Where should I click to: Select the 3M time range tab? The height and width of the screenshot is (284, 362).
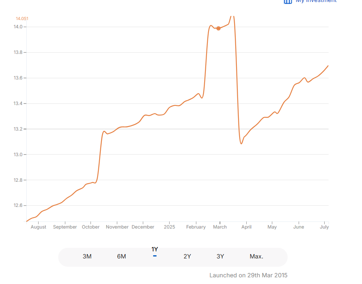tap(87, 256)
